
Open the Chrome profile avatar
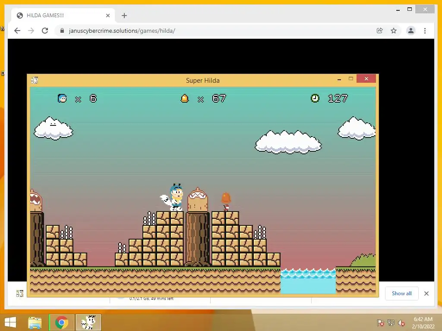tap(411, 31)
